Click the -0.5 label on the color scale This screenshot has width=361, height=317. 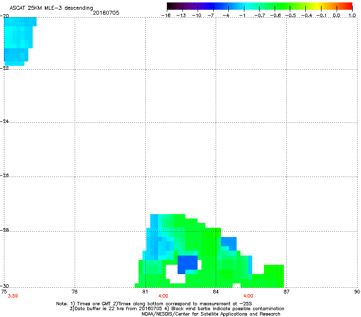coord(291,16)
